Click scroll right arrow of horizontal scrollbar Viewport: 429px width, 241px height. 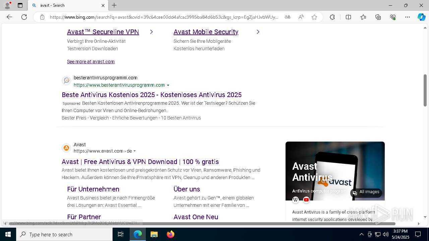[x=419, y=224]
